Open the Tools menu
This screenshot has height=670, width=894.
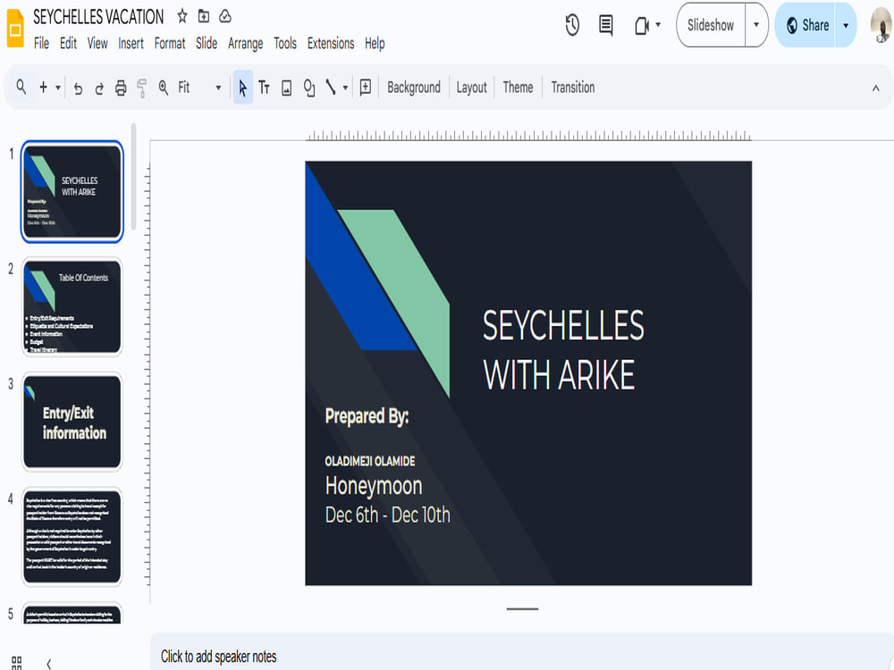[x=285, y=43]
